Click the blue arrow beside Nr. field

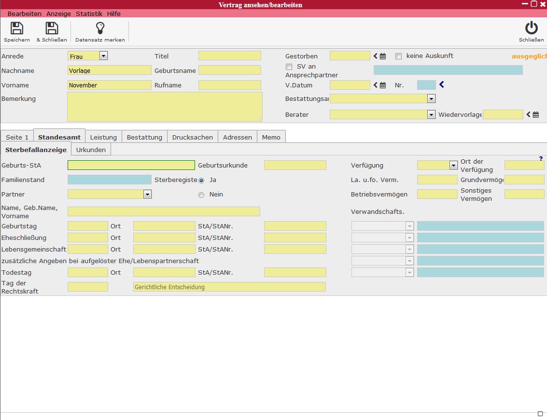point(441,85)
